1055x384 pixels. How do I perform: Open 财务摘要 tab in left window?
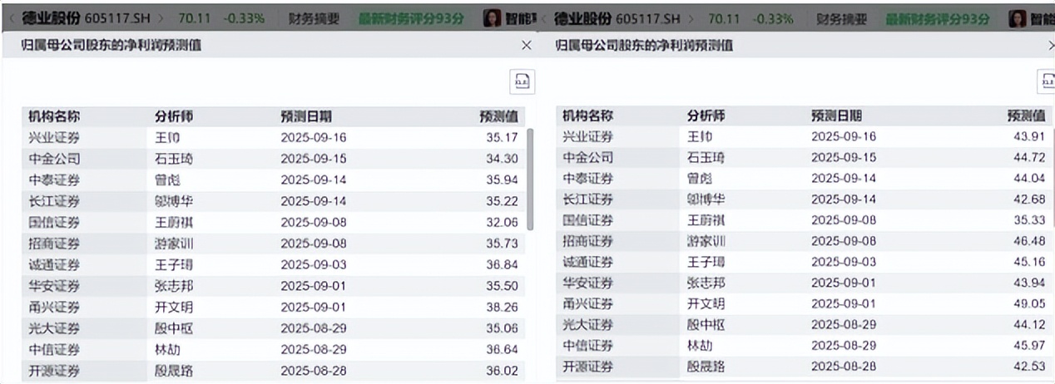coord(314,18)
